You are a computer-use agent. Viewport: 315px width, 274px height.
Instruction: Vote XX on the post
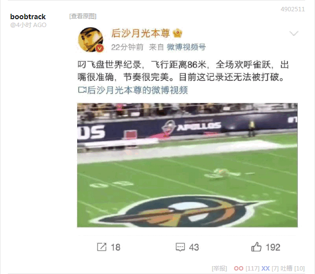tap(265, 269)
